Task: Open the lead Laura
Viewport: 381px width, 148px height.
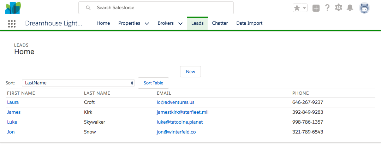Action: pyautogui.click(x=13, y=102)
